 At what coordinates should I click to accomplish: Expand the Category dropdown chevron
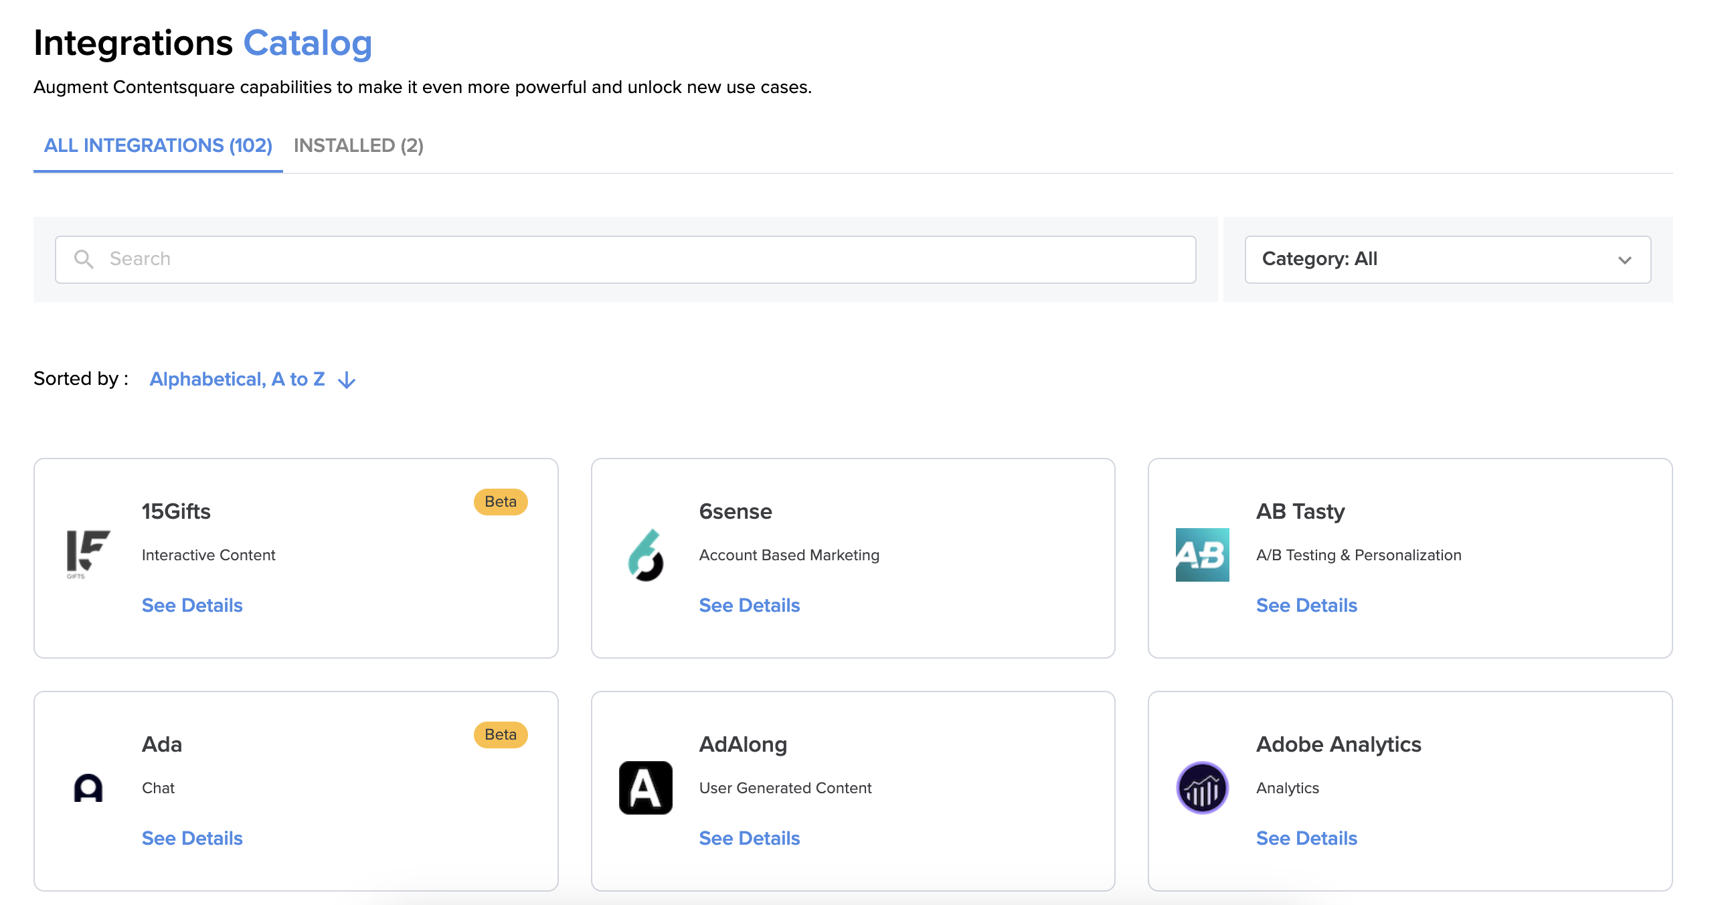[1625, 260]
